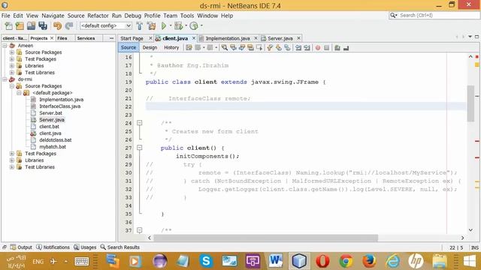Open the Run Project dropdown arrow
481x270 pixels.
click(x=171, y=26)
